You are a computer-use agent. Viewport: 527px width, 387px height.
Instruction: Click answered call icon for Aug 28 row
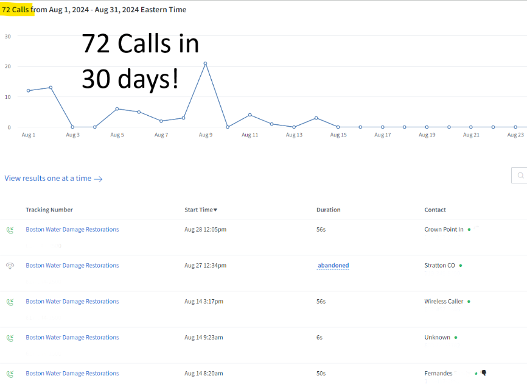[10, 230]
